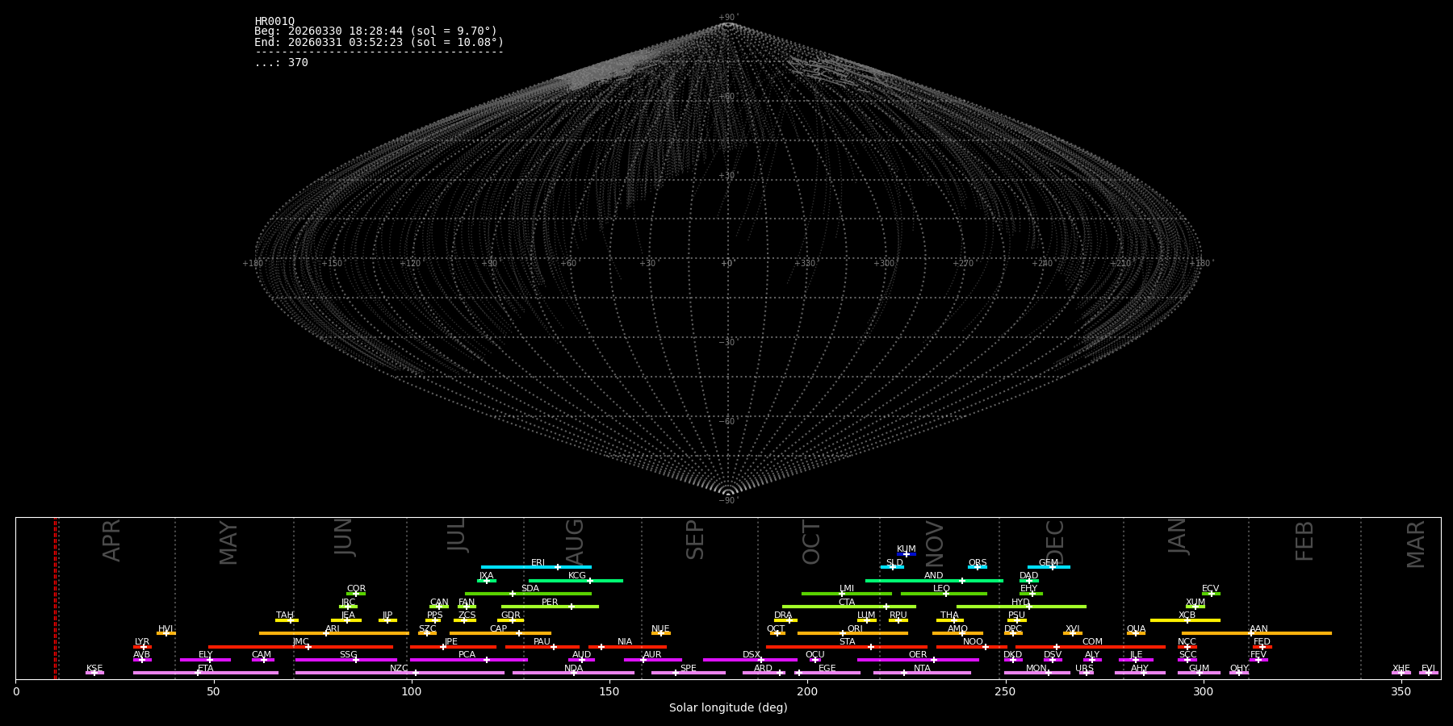Click the AAN shower label
This screenshot has height=726, width=1453.
click(1259, 629)
